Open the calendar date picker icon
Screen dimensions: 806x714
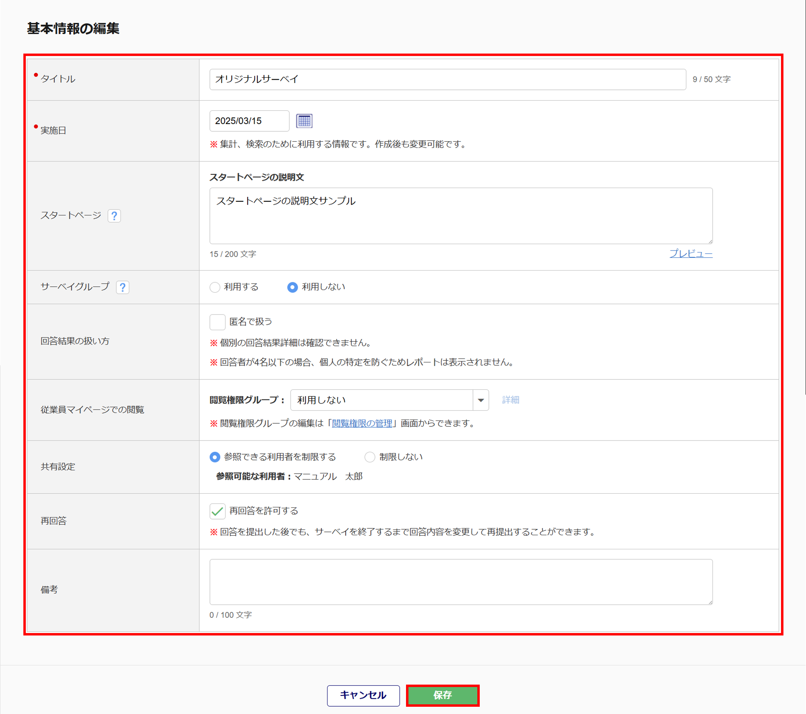pos(304,121)
